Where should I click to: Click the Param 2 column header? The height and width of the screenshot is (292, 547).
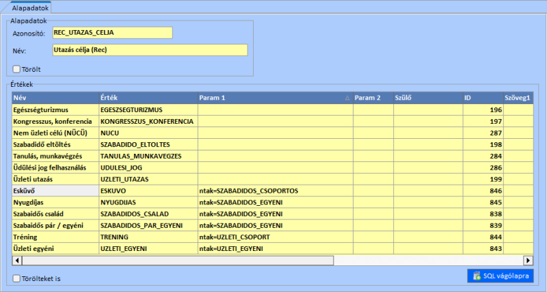coord(372,98)
